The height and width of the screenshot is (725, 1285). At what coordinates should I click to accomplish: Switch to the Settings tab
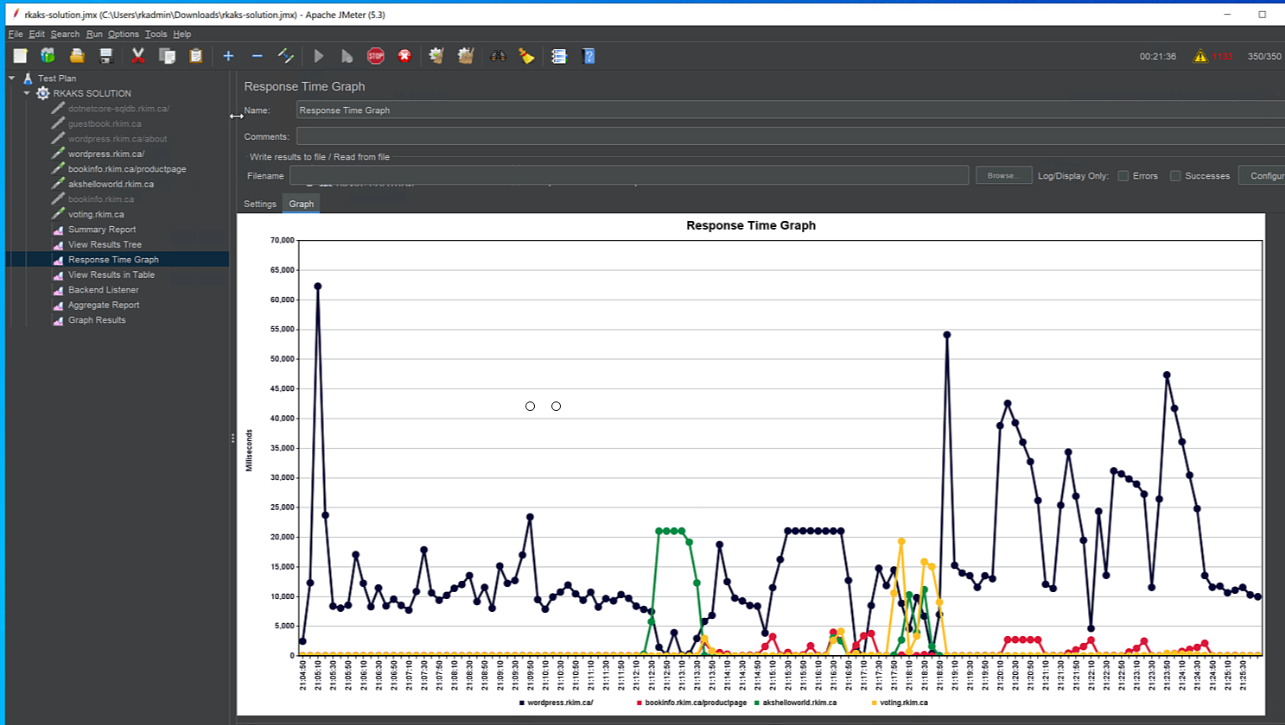[x=259, y=205]
